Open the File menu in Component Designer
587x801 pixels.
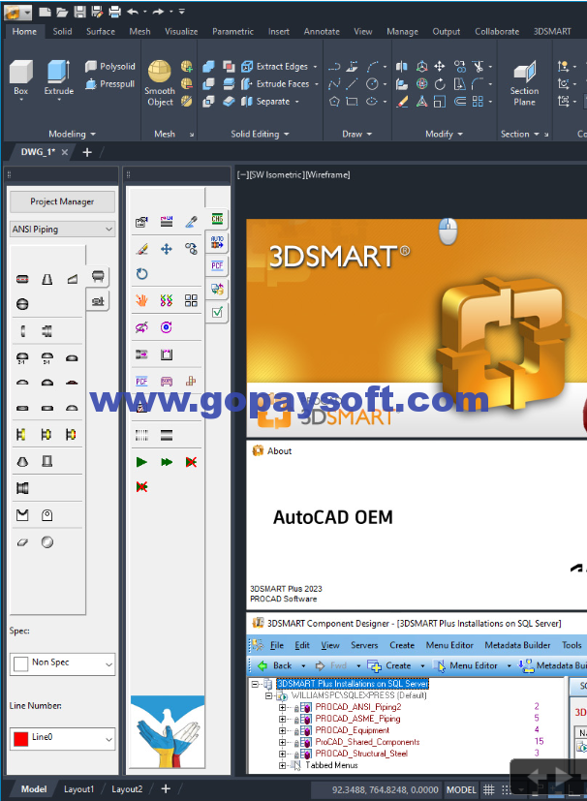coord(276,645)
